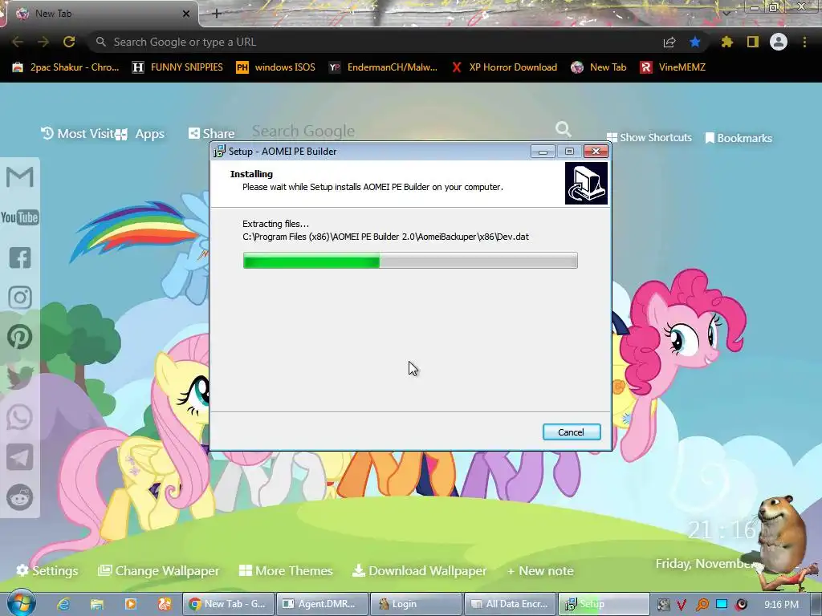Viewport: 822px width, 616px height.
Task: Cancel the AOMEI PE Builder installation
Action: coord(572,432)
